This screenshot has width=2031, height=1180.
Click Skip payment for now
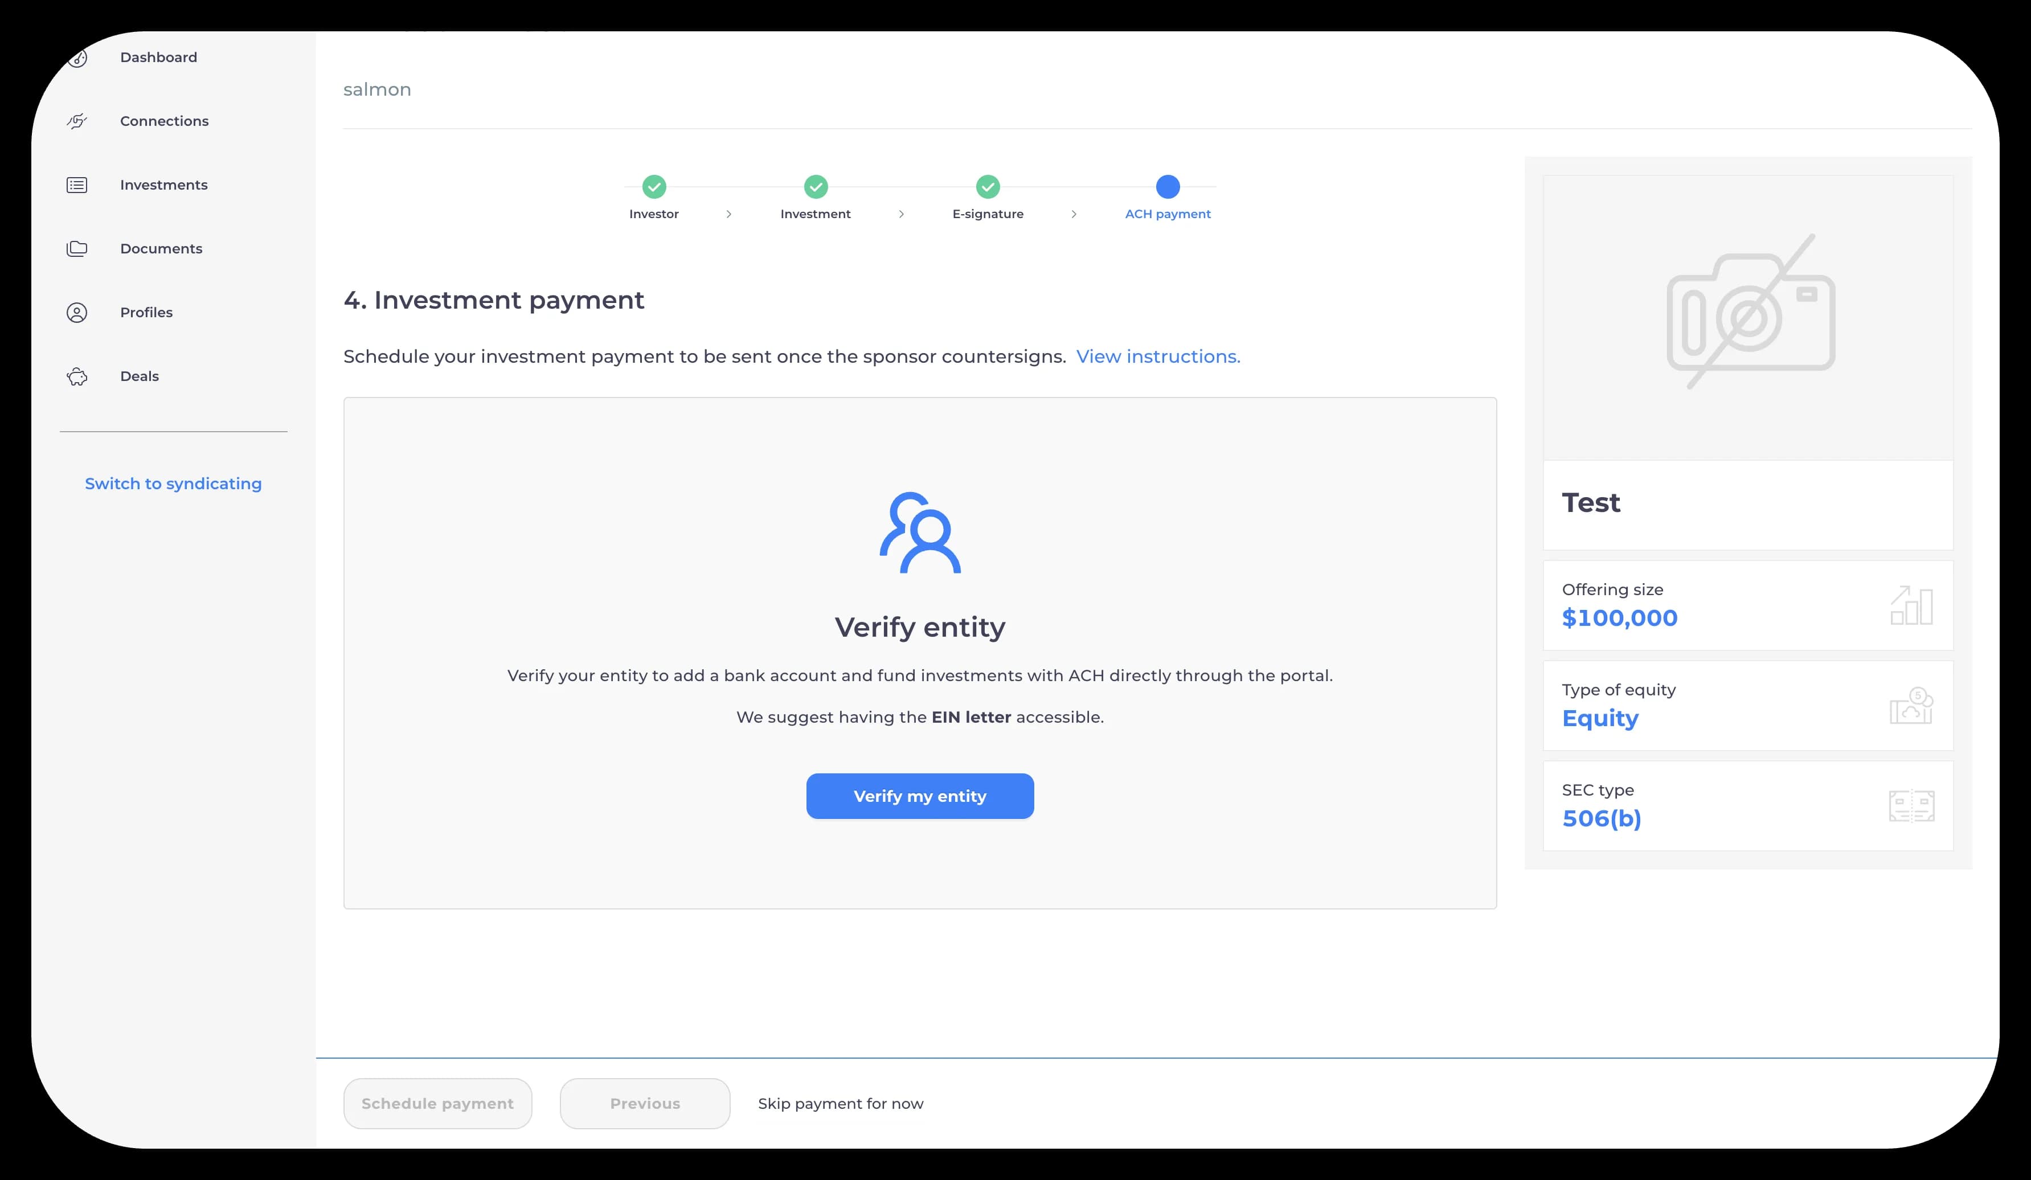click(840, 1104)
